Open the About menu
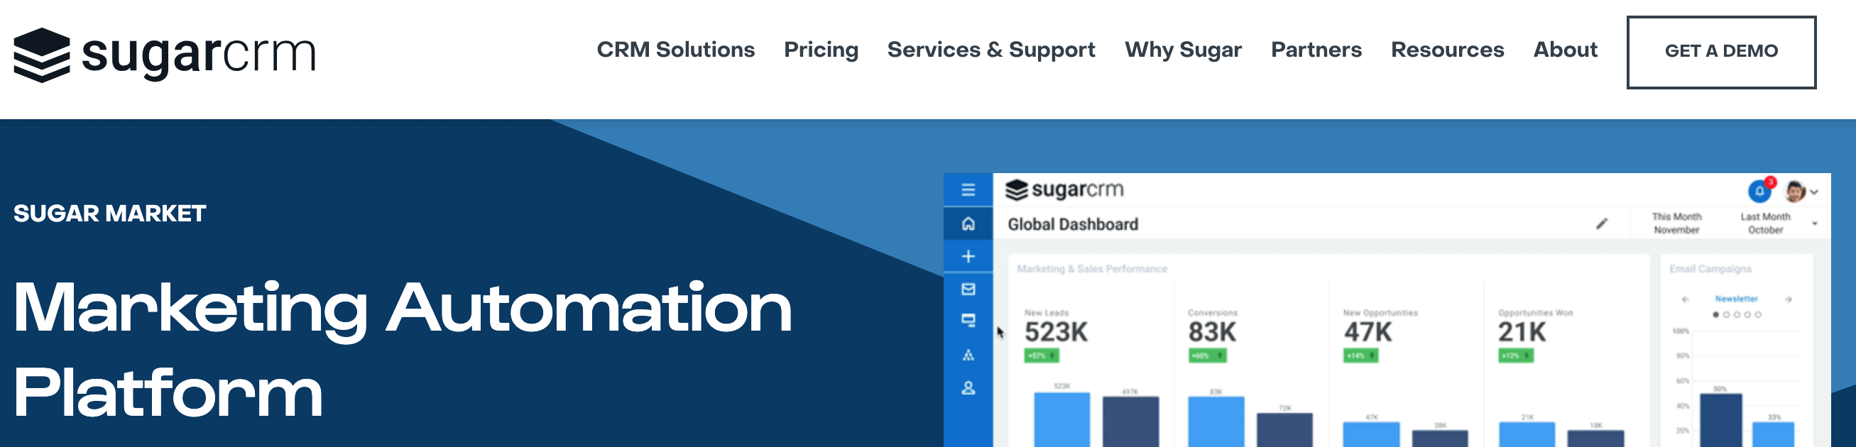This screenshot has height=447, width=1856. (1566, 50)
